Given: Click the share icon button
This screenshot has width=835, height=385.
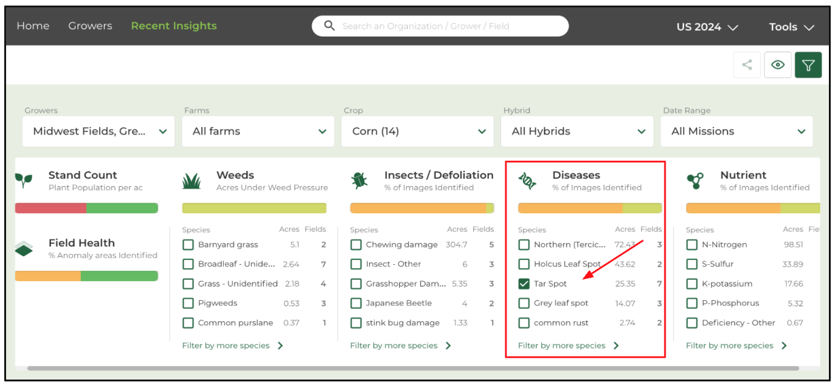Looking at the screenshot, I should pyautogui.click(x=747, y=65).
